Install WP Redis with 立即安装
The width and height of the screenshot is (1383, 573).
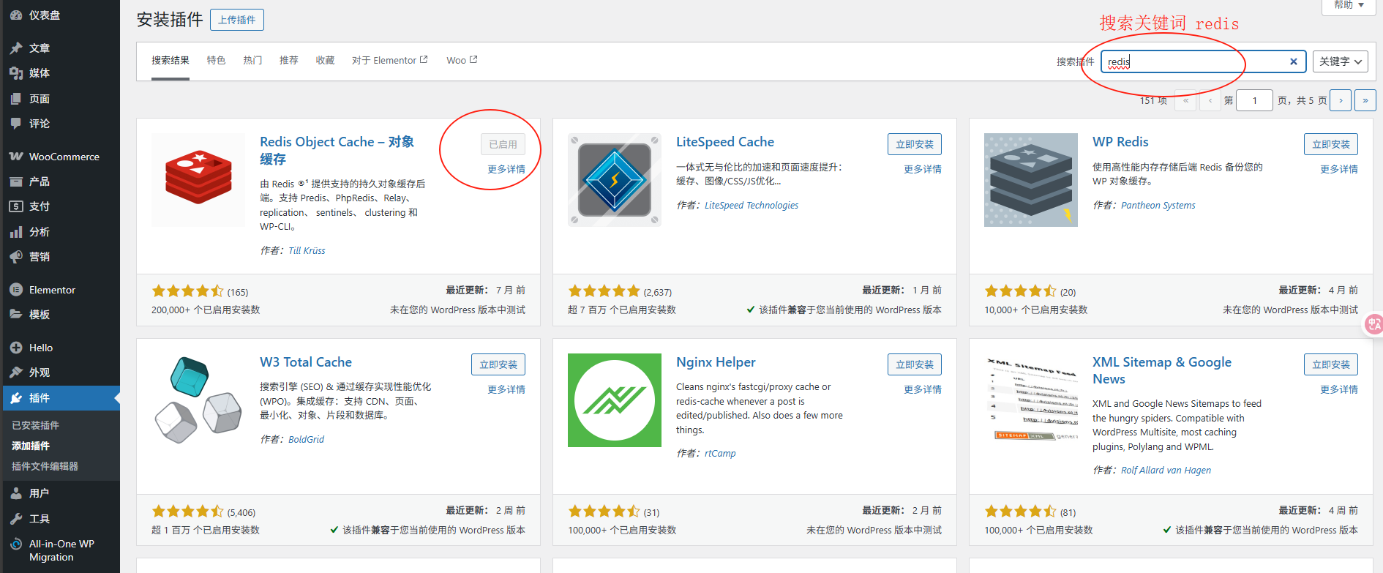pyautogui.click(x=1331, y=144)
